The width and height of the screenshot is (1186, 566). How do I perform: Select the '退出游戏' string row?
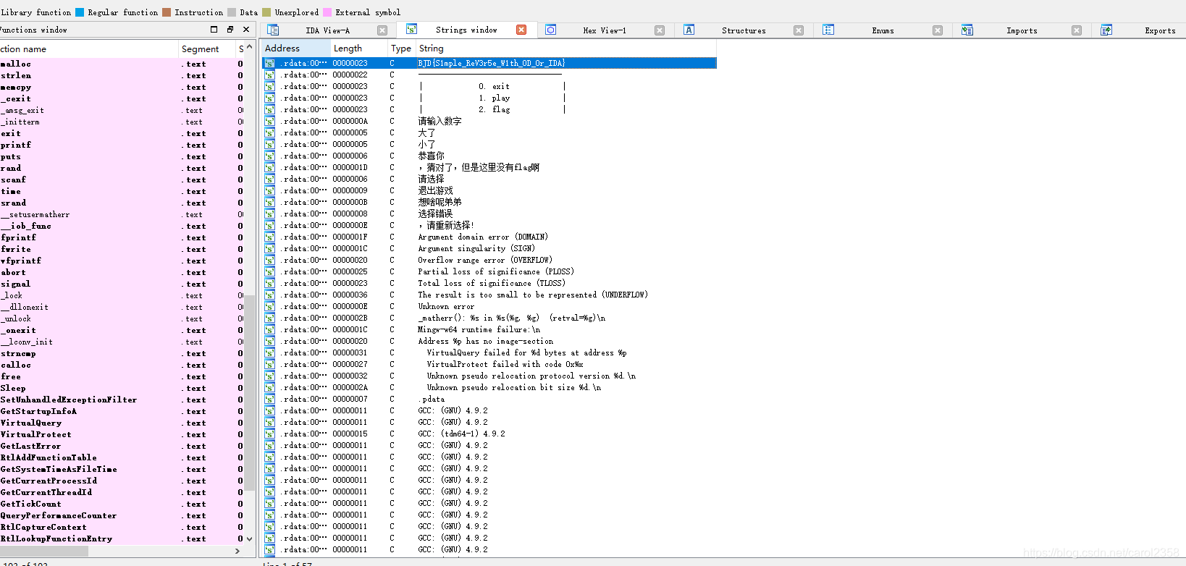tap(489, 190)
